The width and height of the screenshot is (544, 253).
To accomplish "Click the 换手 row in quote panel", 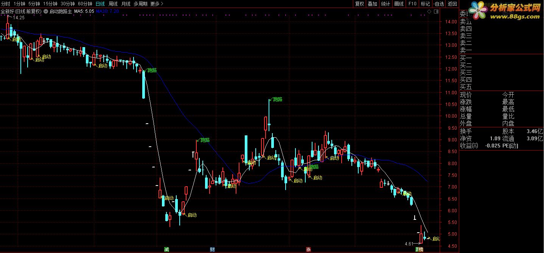I will pyautogui.click(x=480, y=132).
